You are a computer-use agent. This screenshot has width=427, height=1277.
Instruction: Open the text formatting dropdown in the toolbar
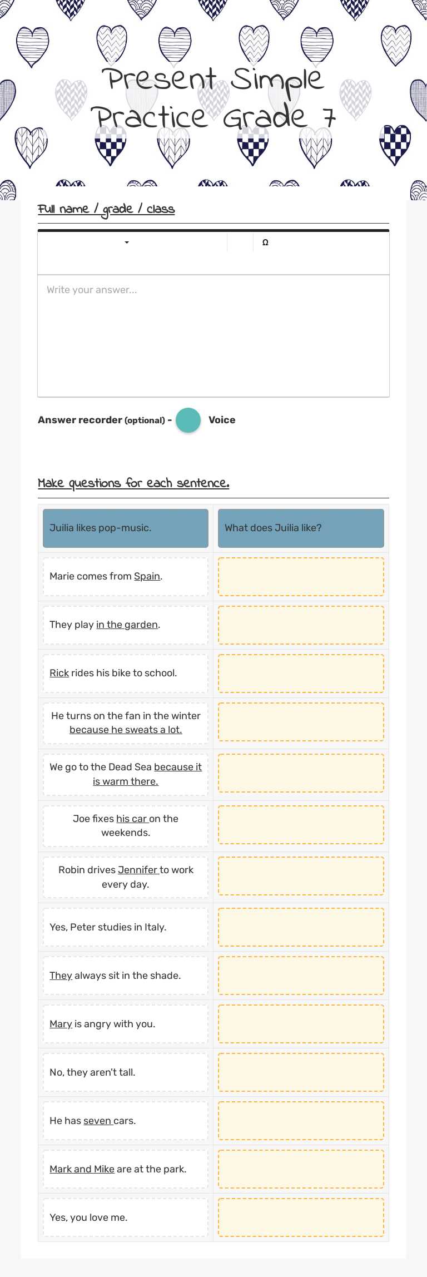pyautogui.click(x=126, y=242)
